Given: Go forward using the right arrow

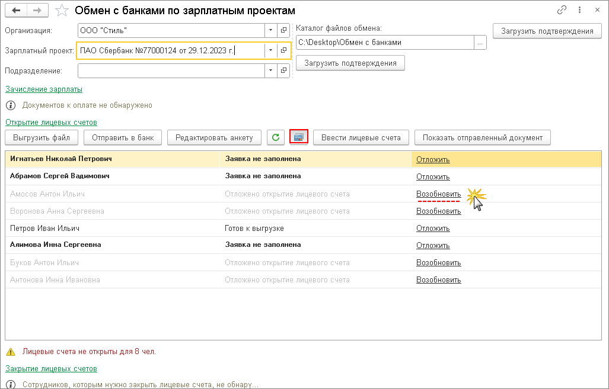Looking at the screenshot, I should point(37,11).
